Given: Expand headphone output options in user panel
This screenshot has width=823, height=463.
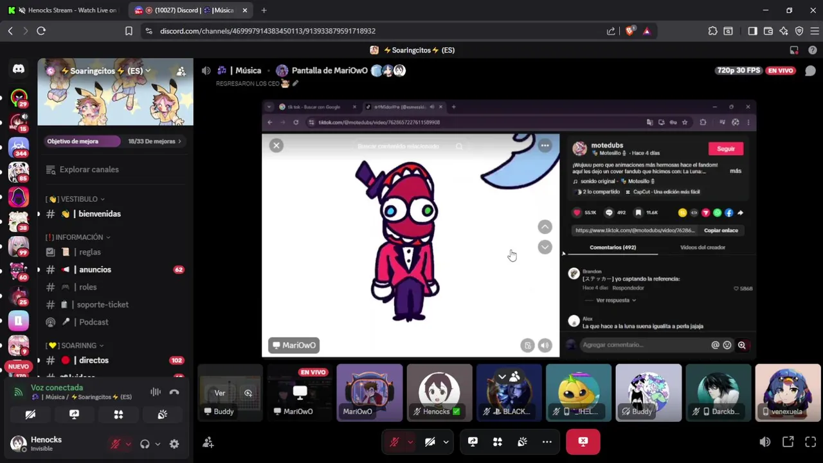Looking at the screenshot, I should [x=158, y=444].
